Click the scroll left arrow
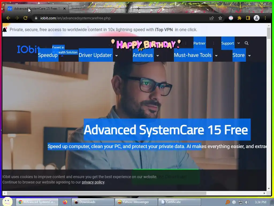Screen dimensions: 274x206 point(5,193)
